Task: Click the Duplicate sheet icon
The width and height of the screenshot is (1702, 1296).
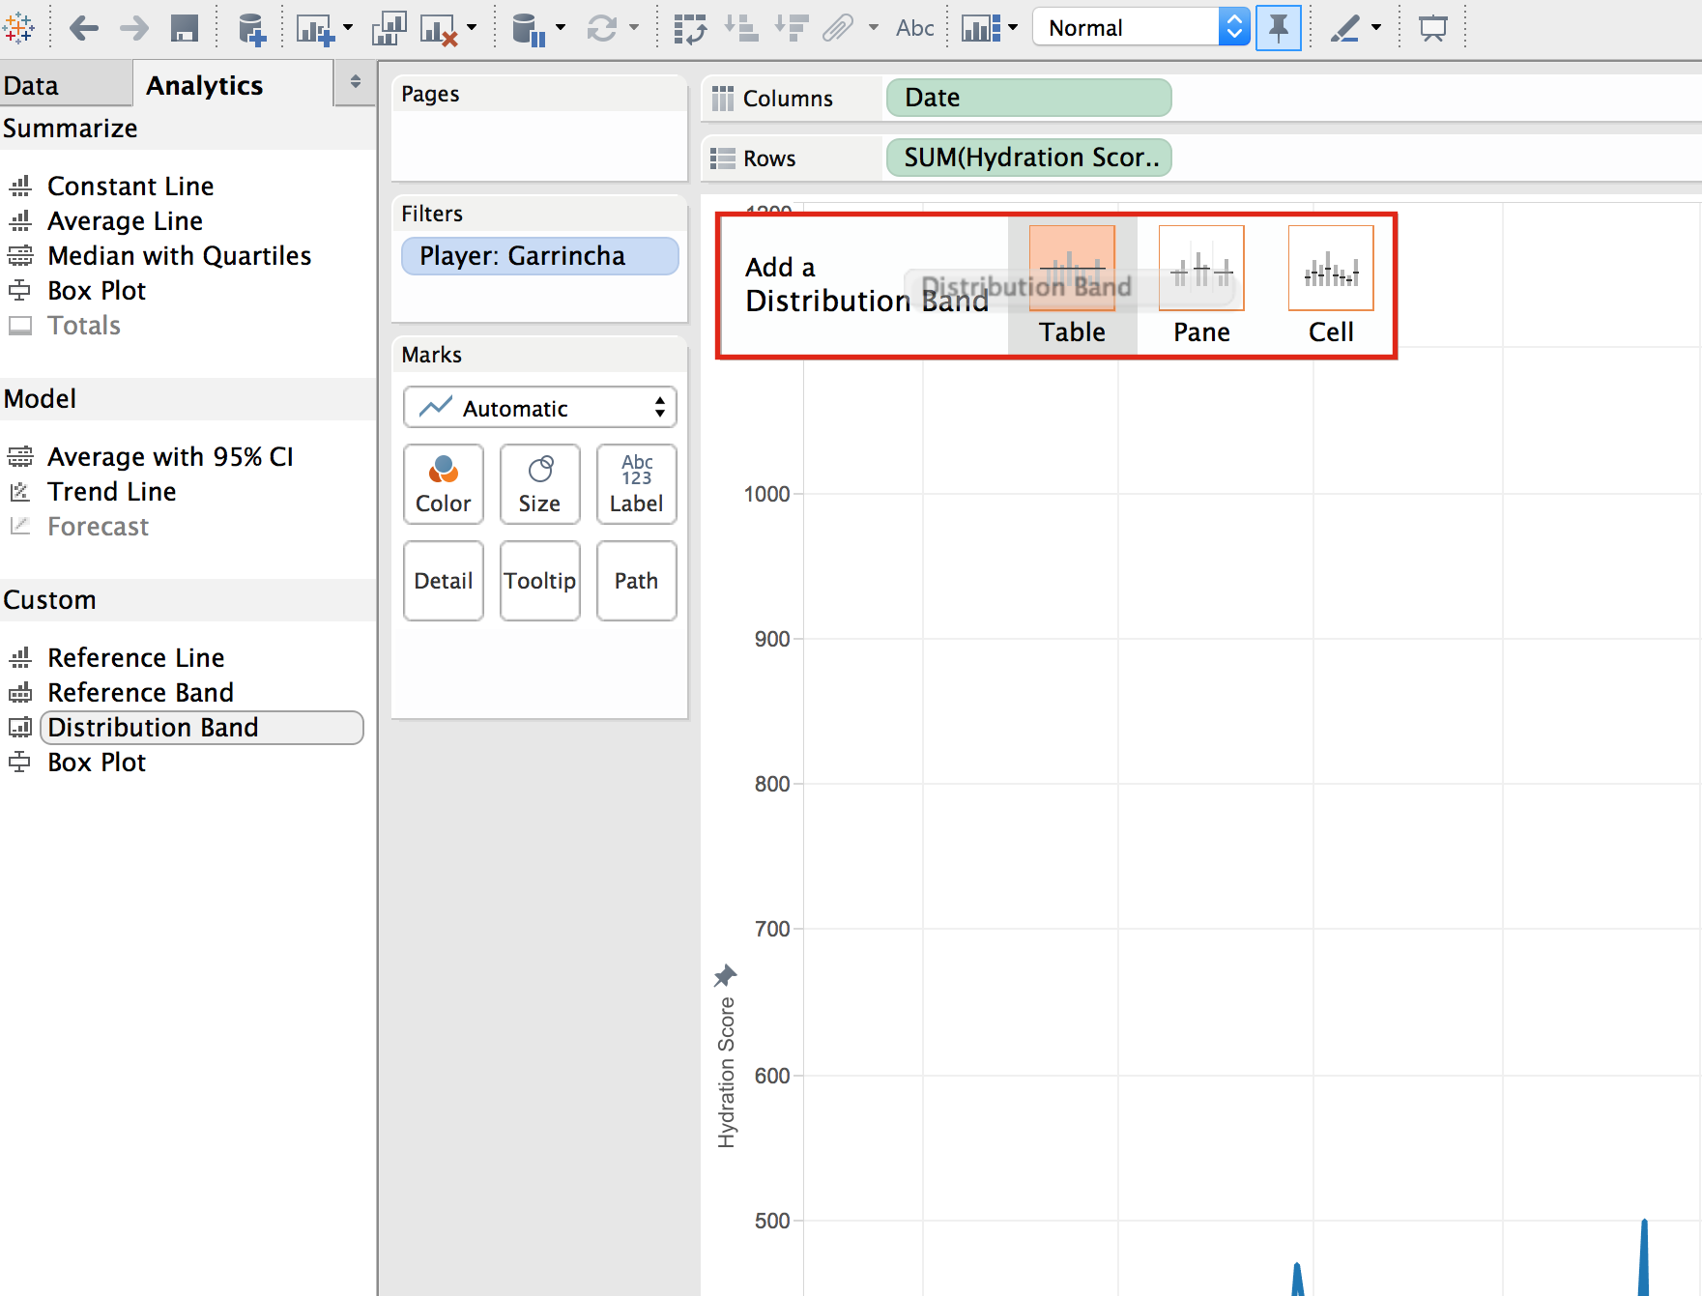Action: tap(389, 29)
